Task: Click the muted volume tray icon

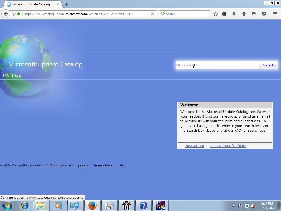Action: pyautogui.click(x=253, y=206)
